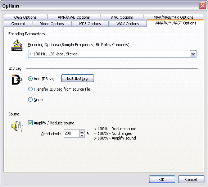208x187 pixels.
Task: Click the Coefficient value input field
Action: [72, 133]
